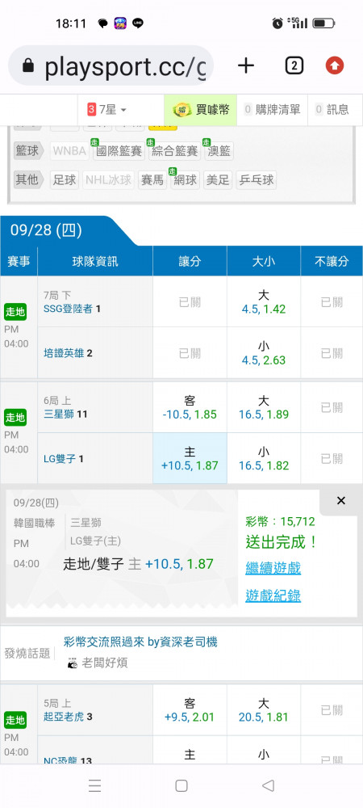The image size is (363, 808).
Task: Select 大 4.5, 1.42 for SSG登陸者
Action: [x=263, y=302]
